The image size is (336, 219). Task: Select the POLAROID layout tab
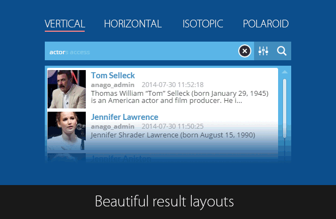266,24
